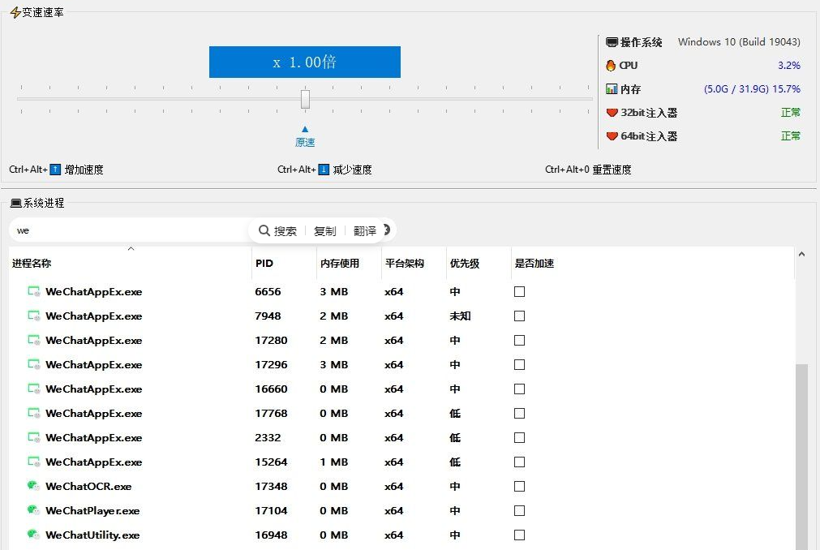
Task: Tick the acceleration checkbox for WeChatPlayer.exe
Action: coord(519,510)
